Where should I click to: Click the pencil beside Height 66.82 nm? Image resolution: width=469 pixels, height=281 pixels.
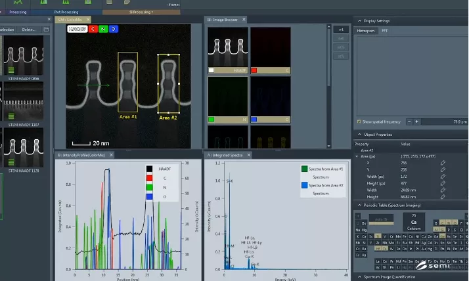443,197
